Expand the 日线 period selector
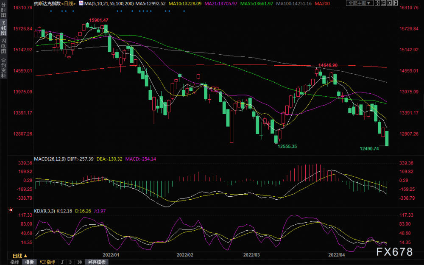424x265 pixels. 20,256
